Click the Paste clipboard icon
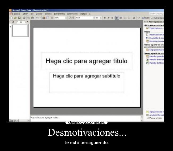The image size is (173, 151). click(32, 18)
